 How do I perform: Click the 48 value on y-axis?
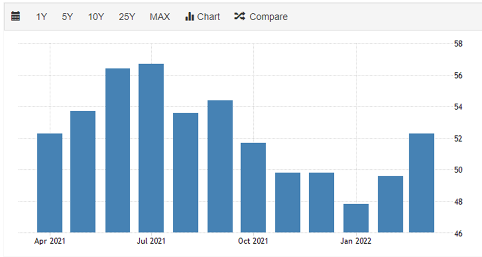pos(458,202)
